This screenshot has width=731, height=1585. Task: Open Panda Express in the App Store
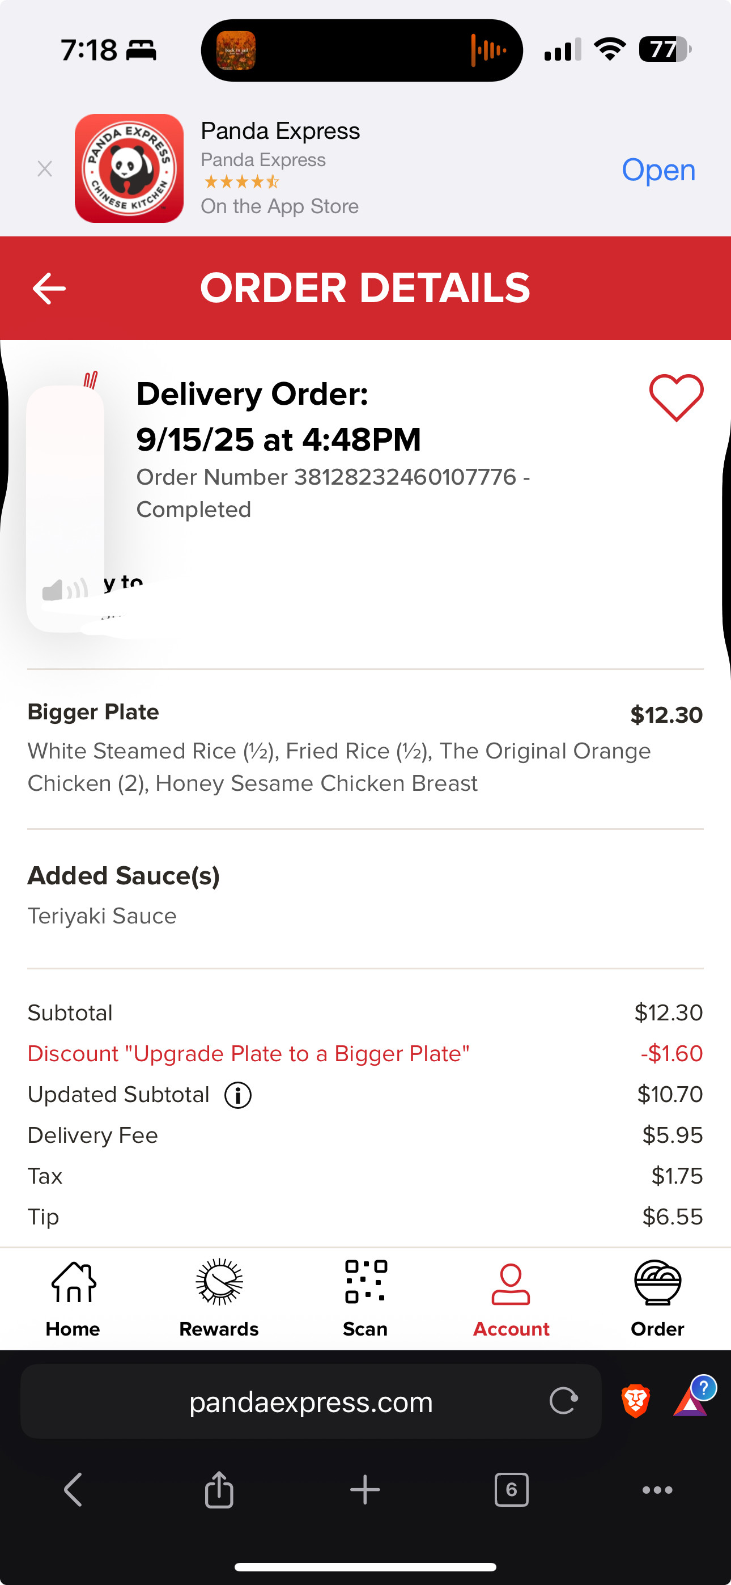pyautogui.click(x=658, y=170)
